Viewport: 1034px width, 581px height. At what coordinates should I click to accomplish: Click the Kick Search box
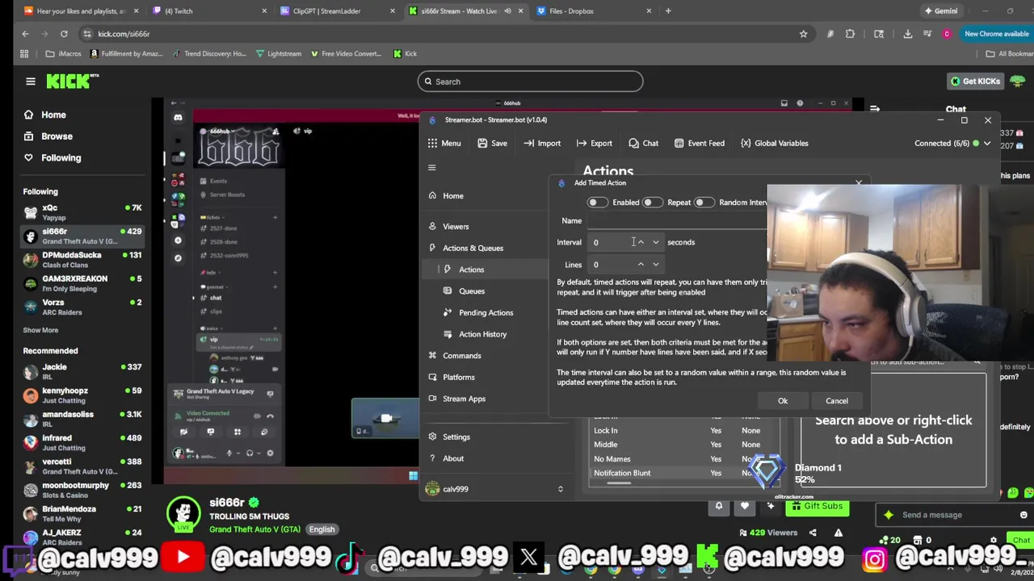[530, 82]
